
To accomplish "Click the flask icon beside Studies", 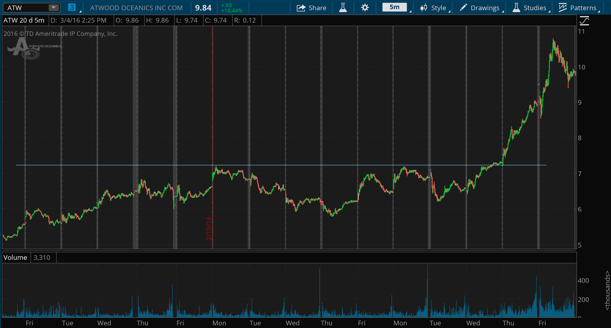I will [516, 8].
